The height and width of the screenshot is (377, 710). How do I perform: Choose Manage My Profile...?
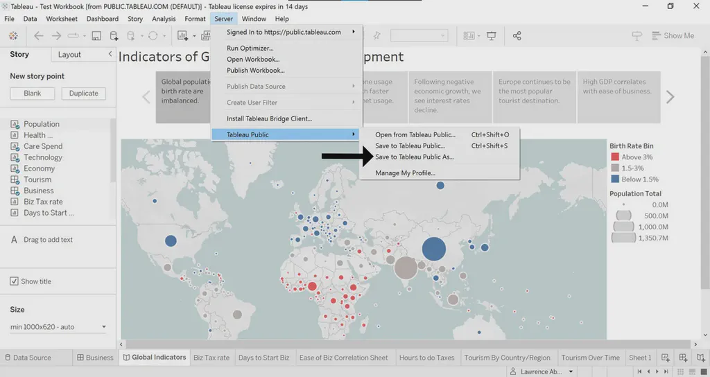405,173
